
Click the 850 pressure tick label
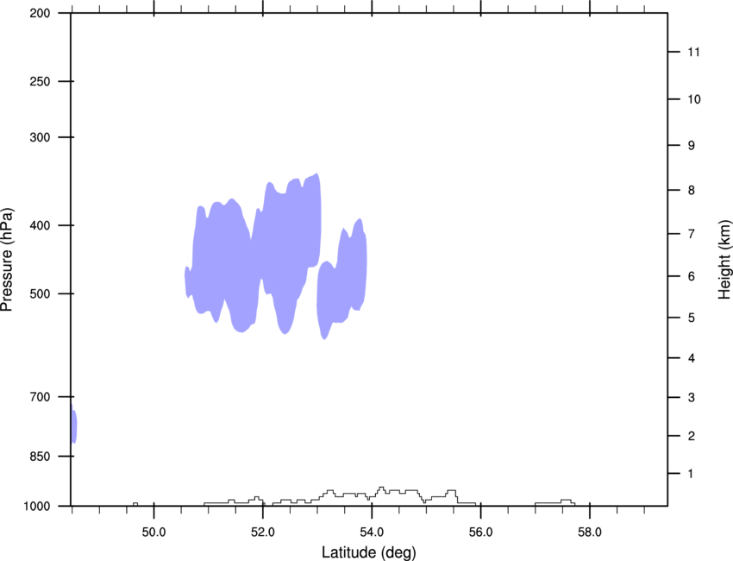coord(40,457)
